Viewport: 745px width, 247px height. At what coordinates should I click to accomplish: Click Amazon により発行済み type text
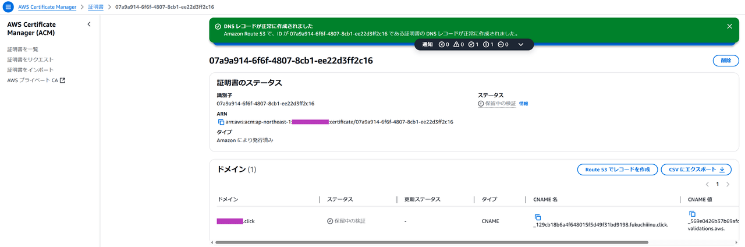tap(245, 140)
